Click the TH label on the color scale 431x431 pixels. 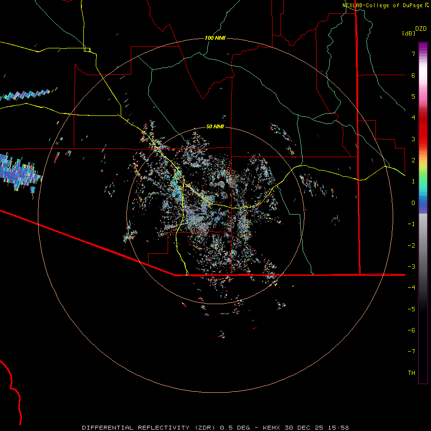tap(411, 373)
